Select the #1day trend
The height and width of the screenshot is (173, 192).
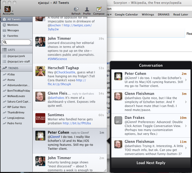(17, 74)
